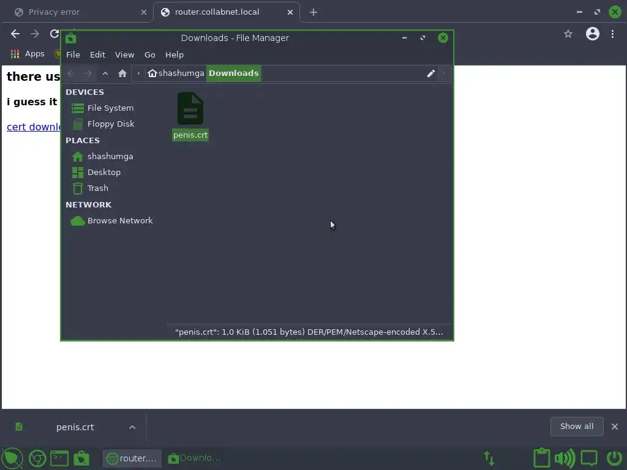The image size is (627, 470).
Task: Close the Privacy error tab
Action: [x=144, y=12]
